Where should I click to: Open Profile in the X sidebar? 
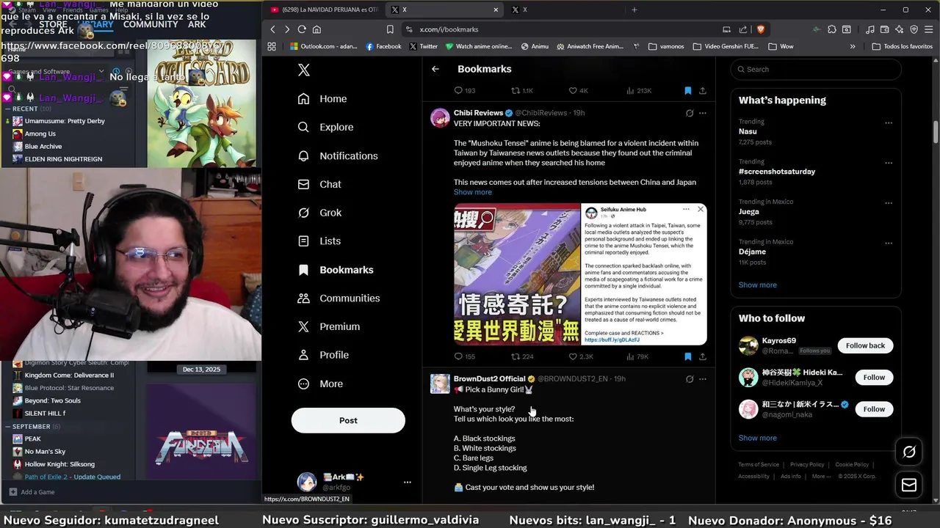click(x=323, y=355)
